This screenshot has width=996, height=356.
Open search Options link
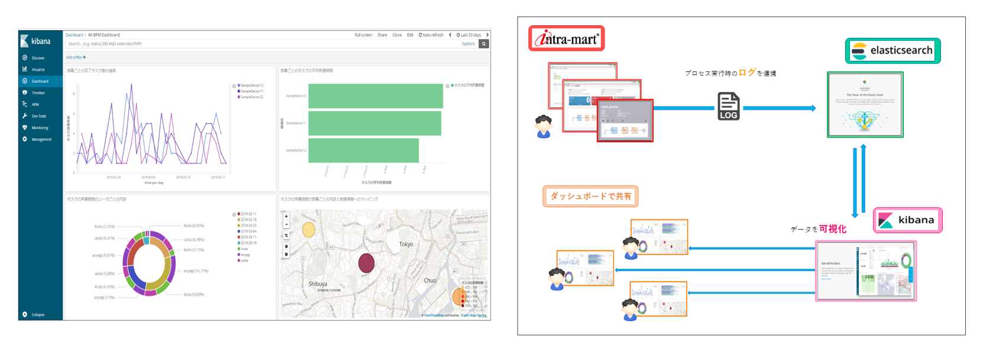tap(468, 44)
